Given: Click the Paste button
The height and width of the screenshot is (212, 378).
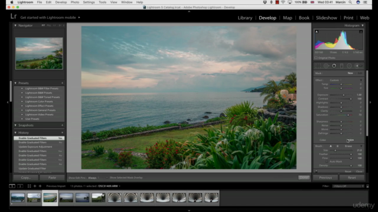Looking at the screenshot, I should (x=52, y=178).
